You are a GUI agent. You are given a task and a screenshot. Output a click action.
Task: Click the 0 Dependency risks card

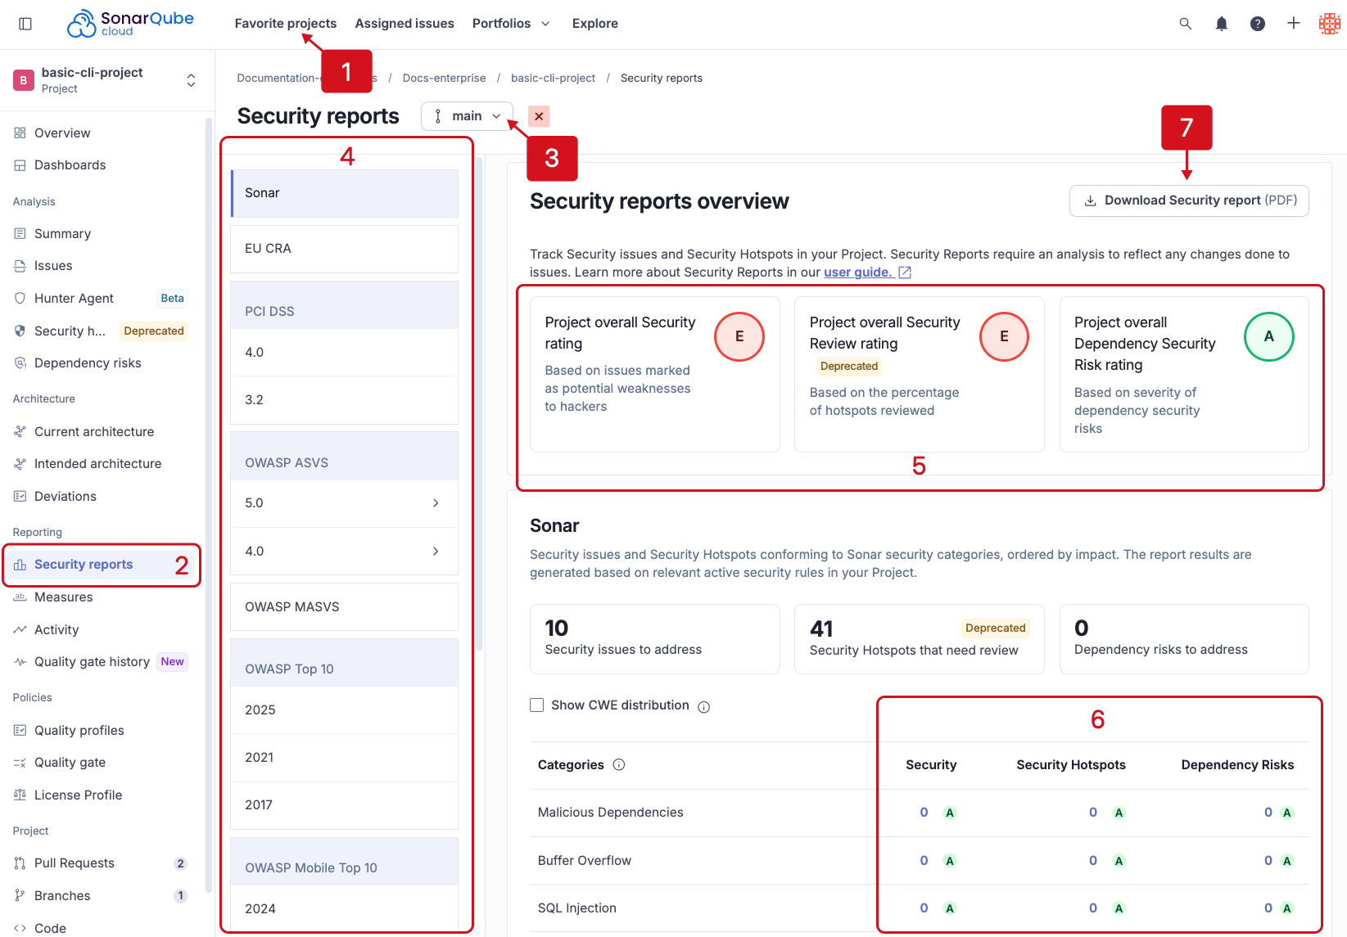[x=1184, y=639]
